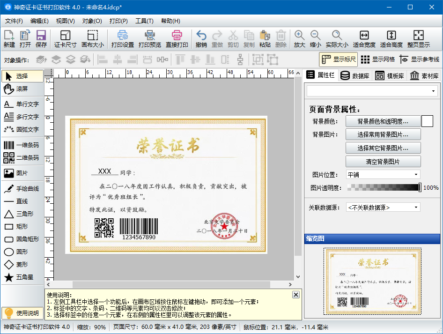
Task: Toggle the 显示网格 grid display
Action: click(378, 59)
